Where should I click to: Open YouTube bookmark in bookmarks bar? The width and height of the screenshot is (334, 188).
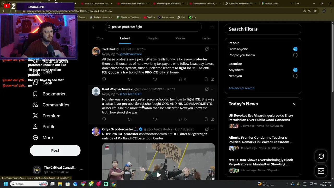tap(149, 17)
